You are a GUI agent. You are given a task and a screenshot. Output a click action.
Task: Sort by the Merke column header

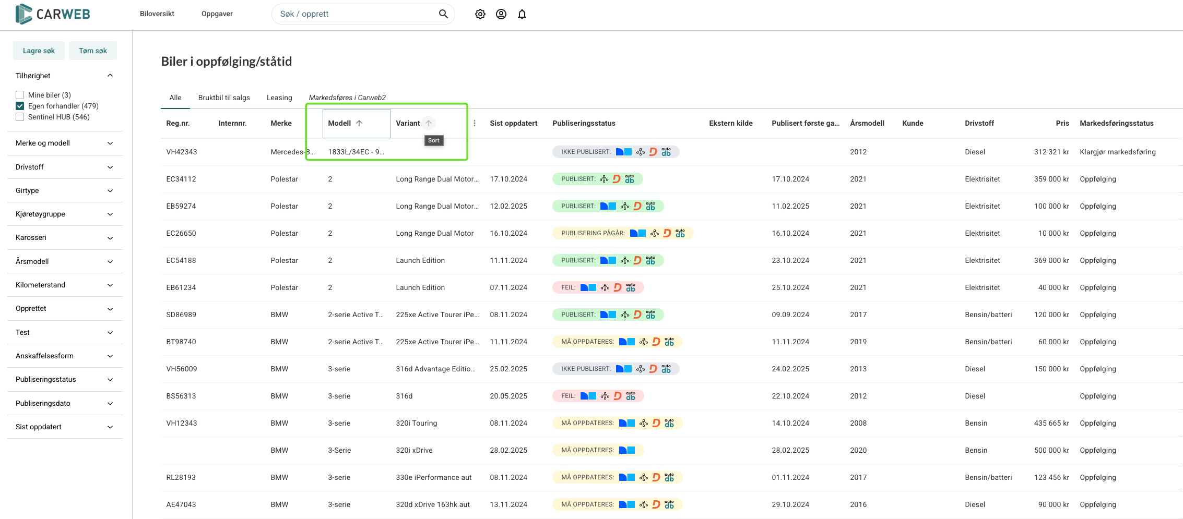pos(281,123)
